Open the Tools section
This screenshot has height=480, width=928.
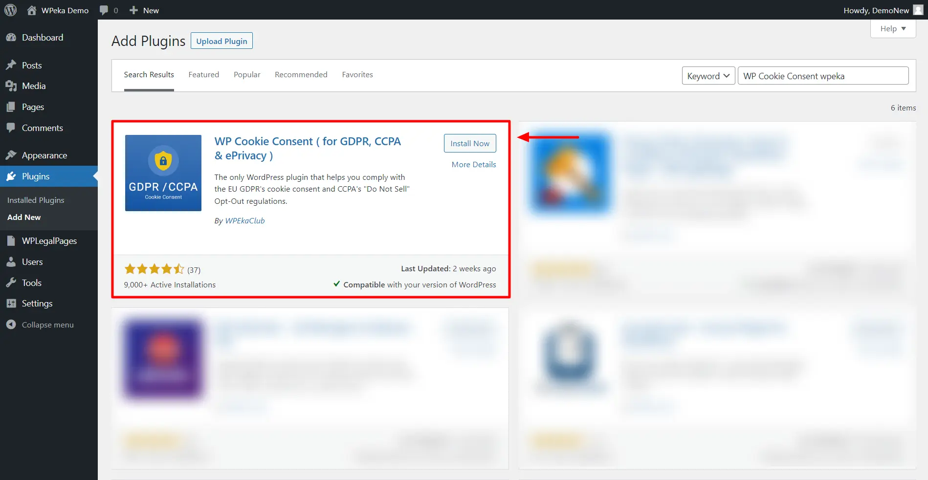point(31,283)
